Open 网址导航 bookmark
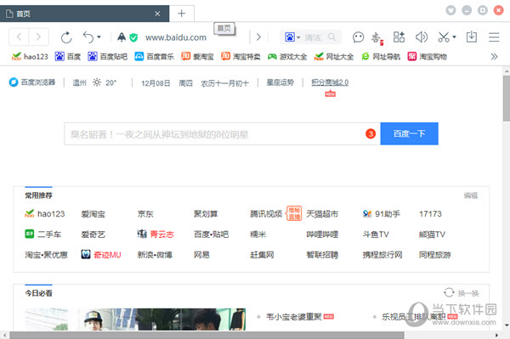Image resolution: width=510 pixels, height=339 pixels. tap(380, 57)
